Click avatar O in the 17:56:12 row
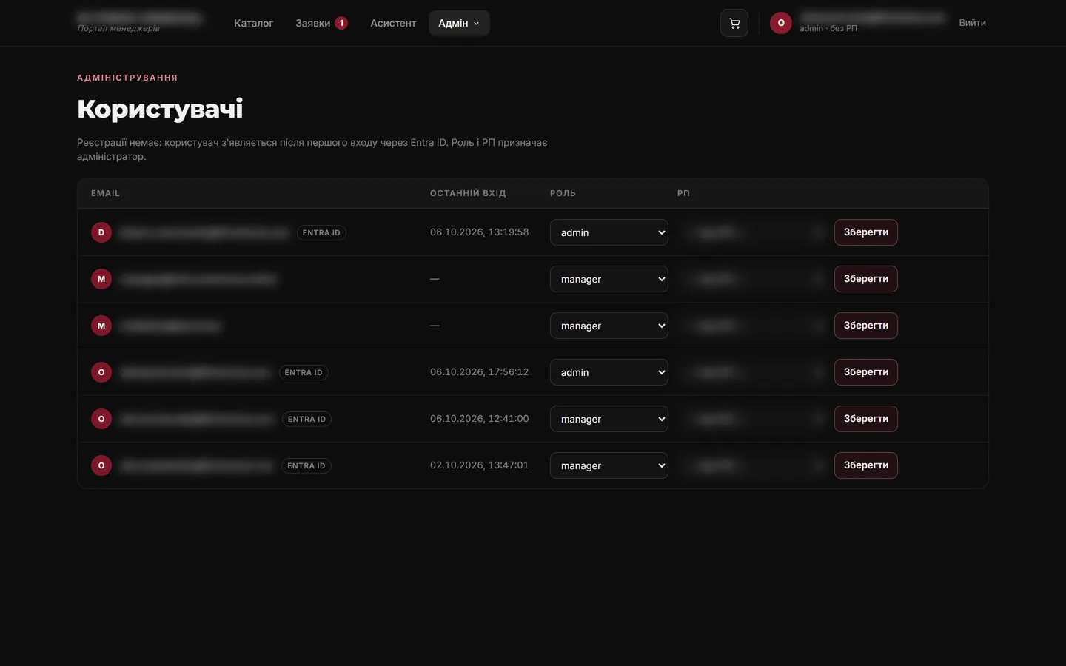 click(x=101, y=372)
